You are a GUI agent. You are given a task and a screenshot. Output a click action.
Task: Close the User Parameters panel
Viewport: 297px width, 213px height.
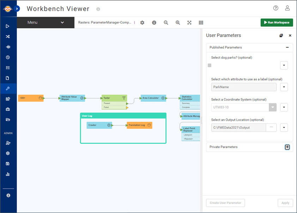[x=290, y=35]
